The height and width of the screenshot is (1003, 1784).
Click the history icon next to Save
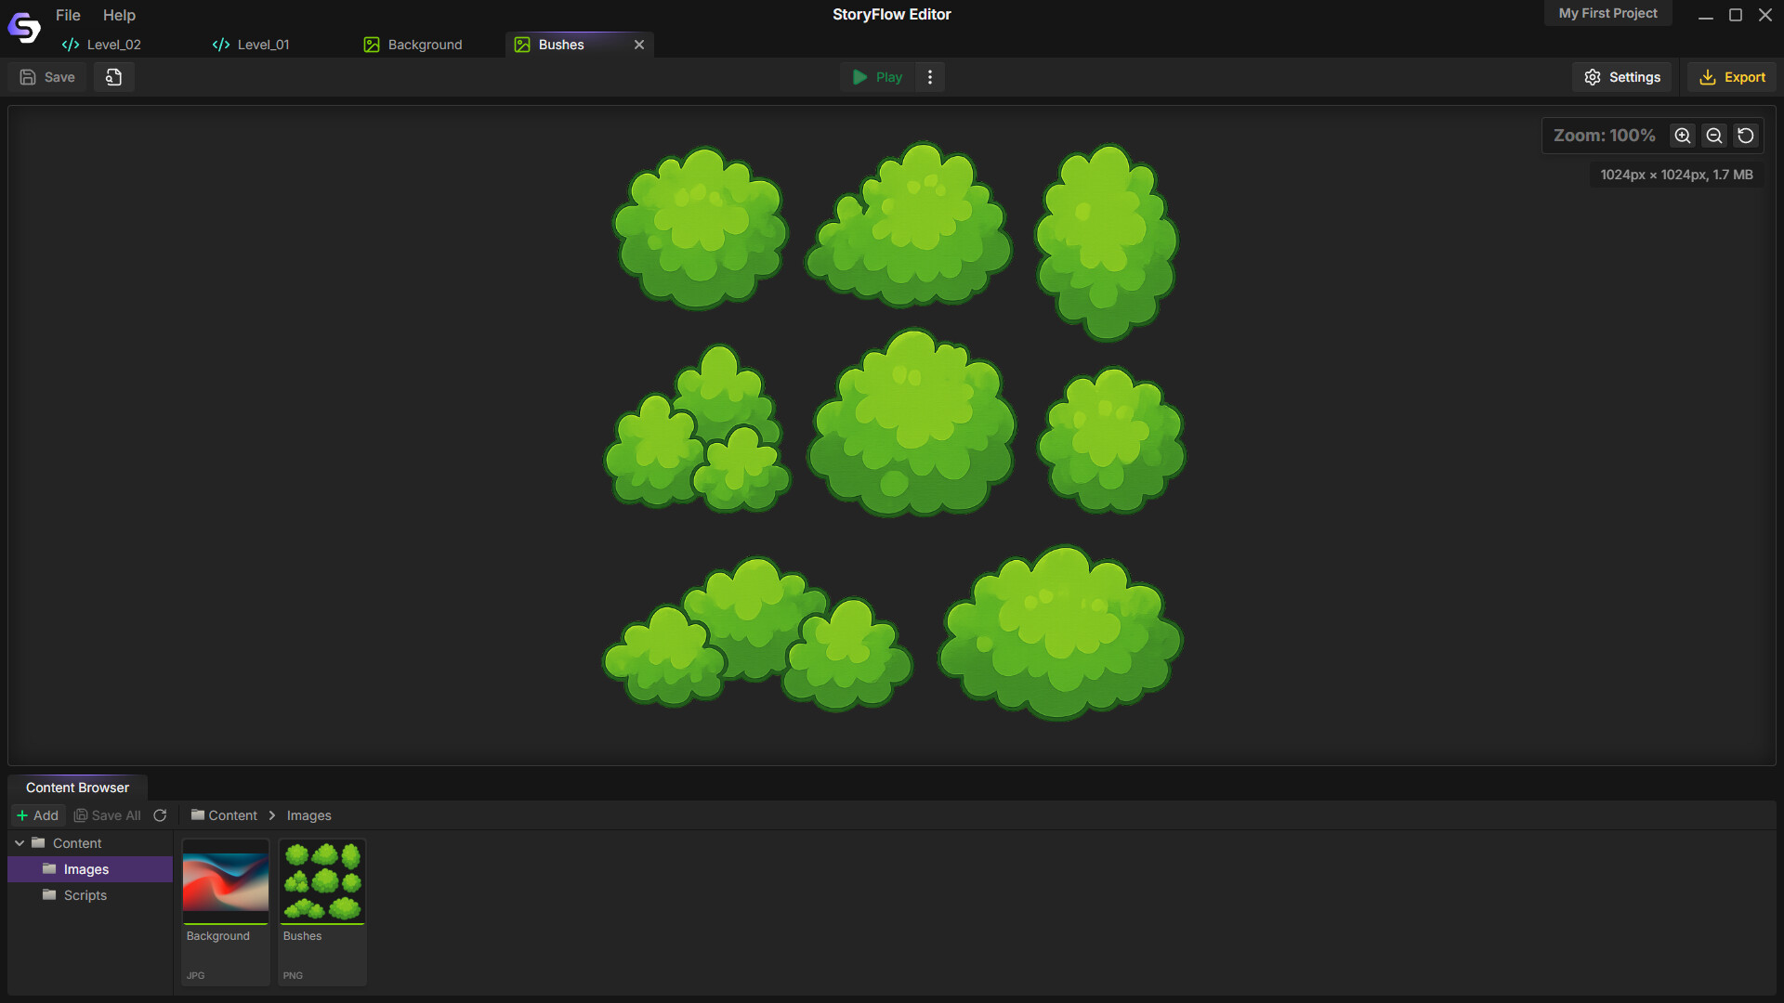tap(113, 77)
